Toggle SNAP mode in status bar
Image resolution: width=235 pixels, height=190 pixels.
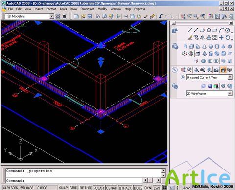click(x=63, y=188)
